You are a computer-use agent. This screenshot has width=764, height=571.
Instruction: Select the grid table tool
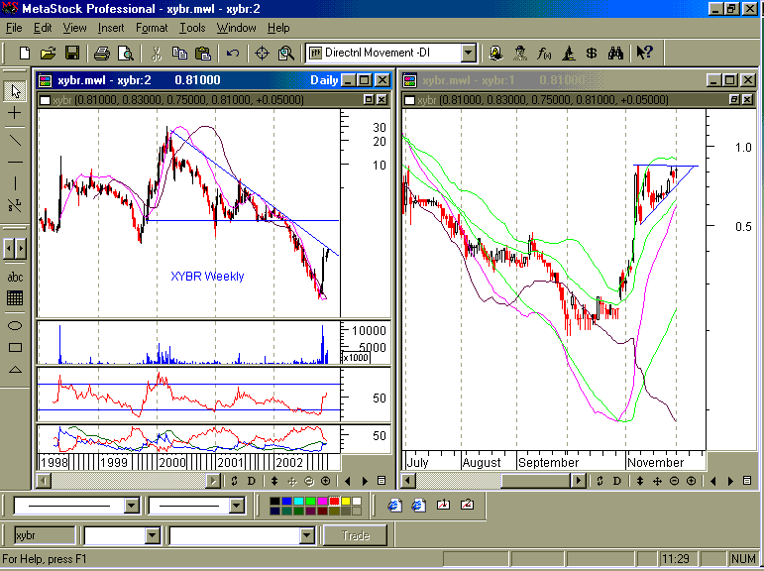(x=15, y=298)
